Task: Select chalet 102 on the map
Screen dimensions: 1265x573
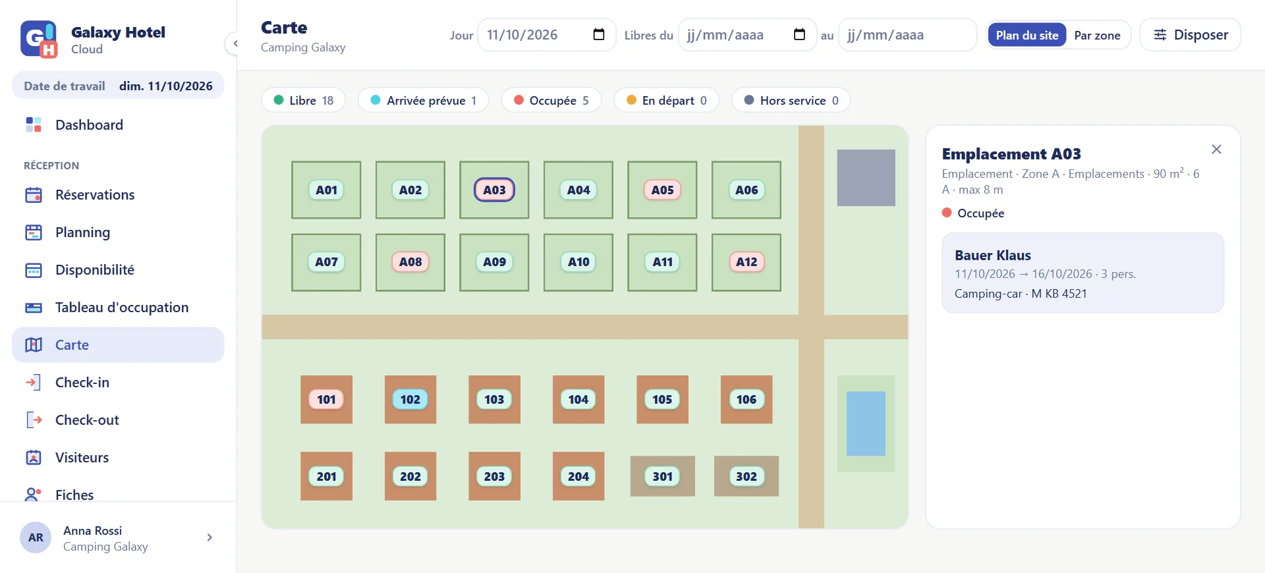Action: (410, 399)
